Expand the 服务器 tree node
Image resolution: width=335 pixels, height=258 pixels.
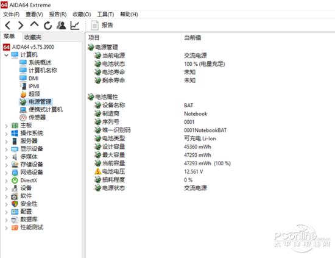pos(6,142)
